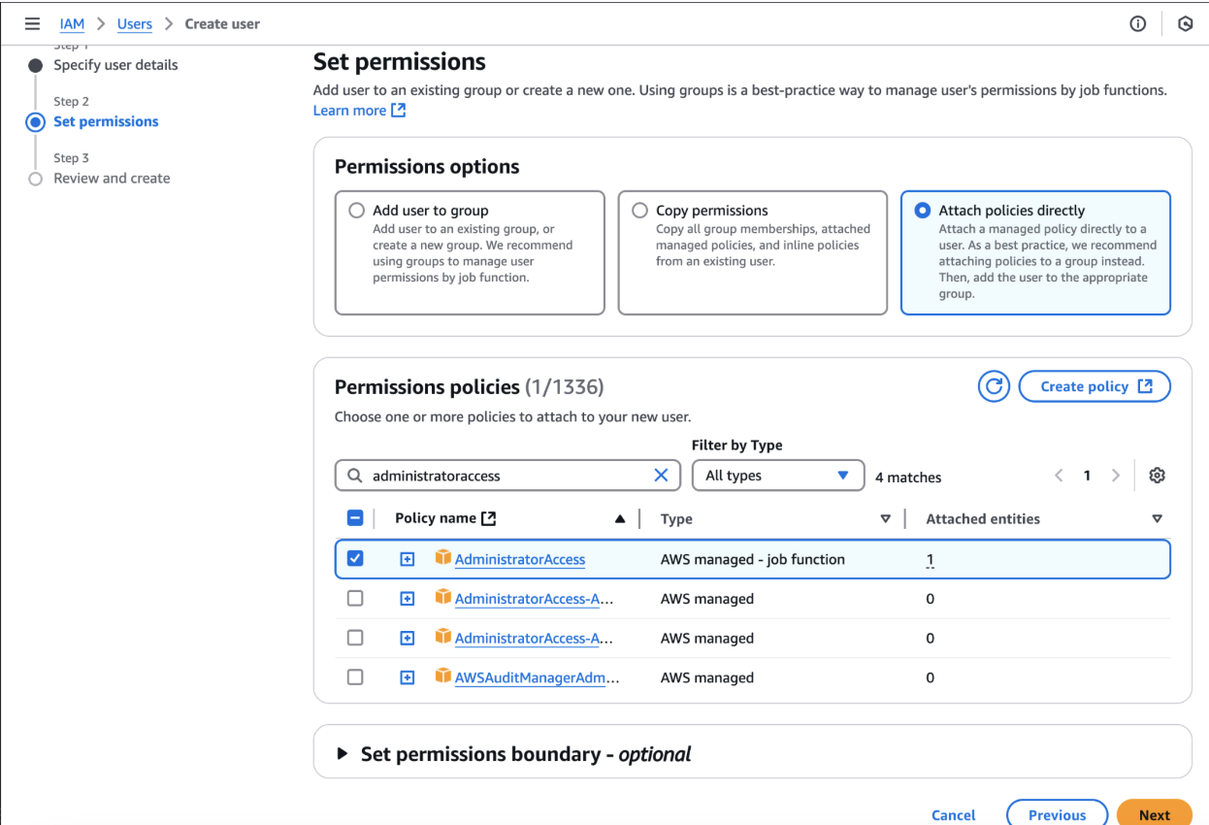Image resolution: width=1209 pixels, height=825 pixels.
Task: Expand the AWSAuditManagerAdm policy row
Action: [x=408, y=677]
